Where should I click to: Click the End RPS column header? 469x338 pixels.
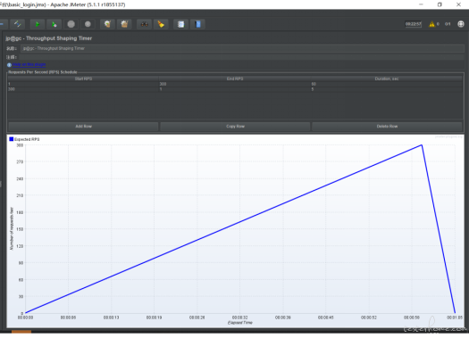pos(235,78)
